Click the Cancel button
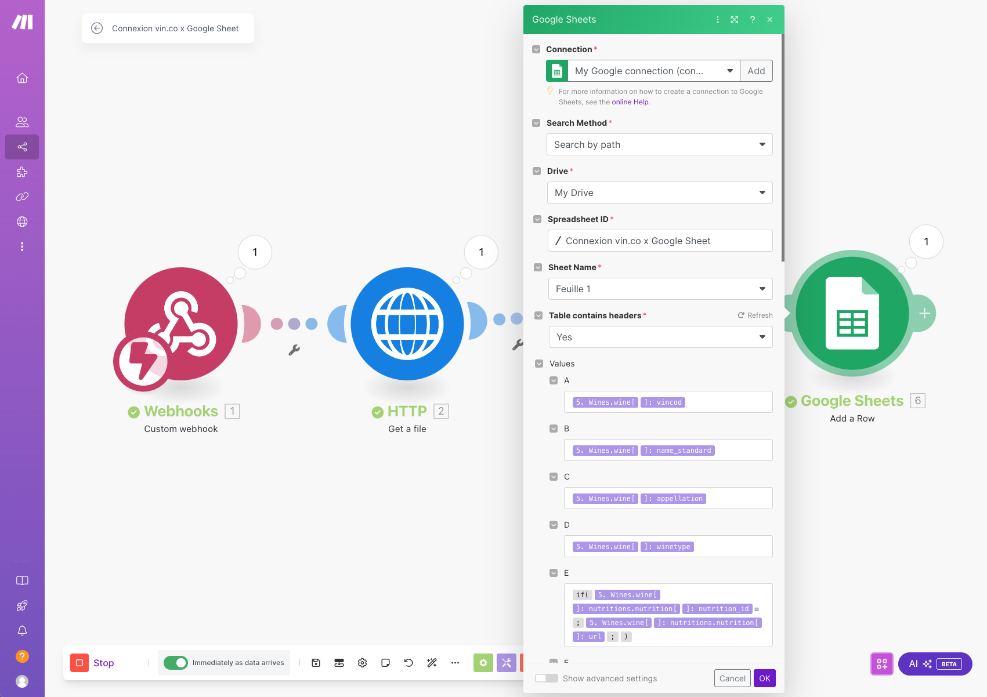The height and width of the screenshot is (697, 987). click(x=732, y=678)
